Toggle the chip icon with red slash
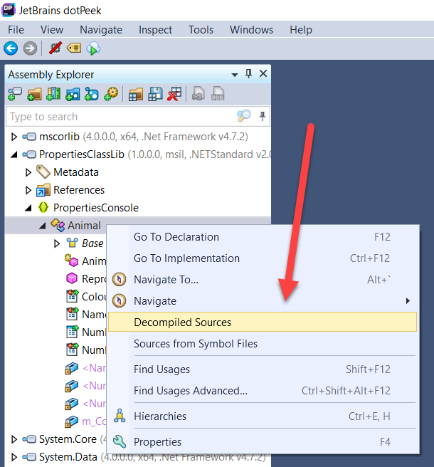 (x=55, y=48)
